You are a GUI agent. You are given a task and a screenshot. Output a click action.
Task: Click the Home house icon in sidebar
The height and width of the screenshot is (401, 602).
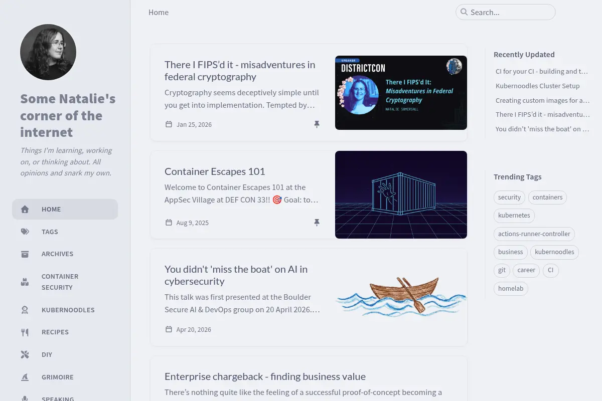[x=25, y=210]
